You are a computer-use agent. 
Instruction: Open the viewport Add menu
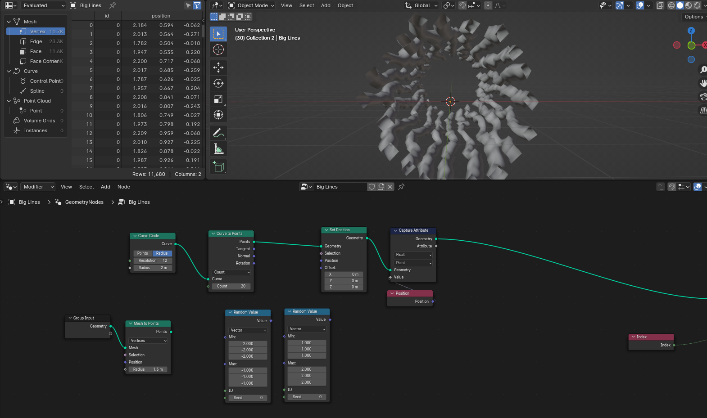coord(326,5)
